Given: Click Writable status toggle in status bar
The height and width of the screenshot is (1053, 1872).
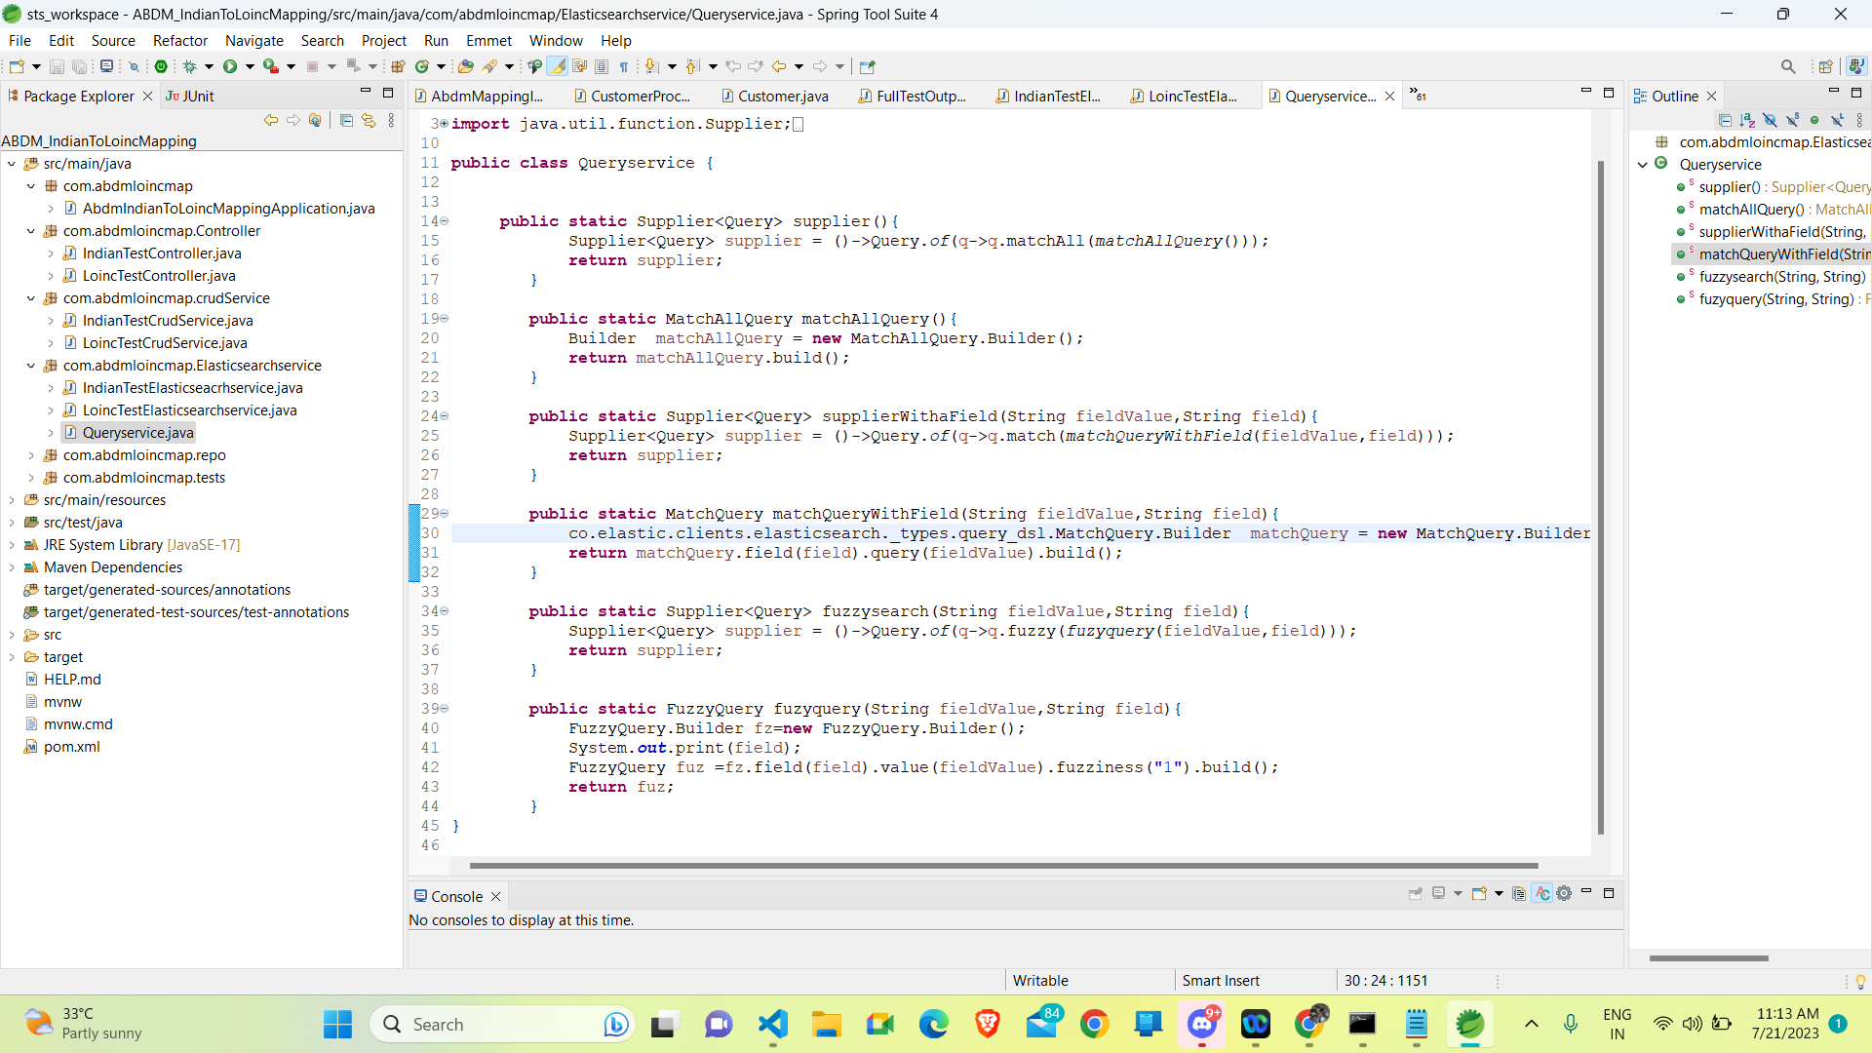Looking at the screenshot, I should coord(1041,980).
